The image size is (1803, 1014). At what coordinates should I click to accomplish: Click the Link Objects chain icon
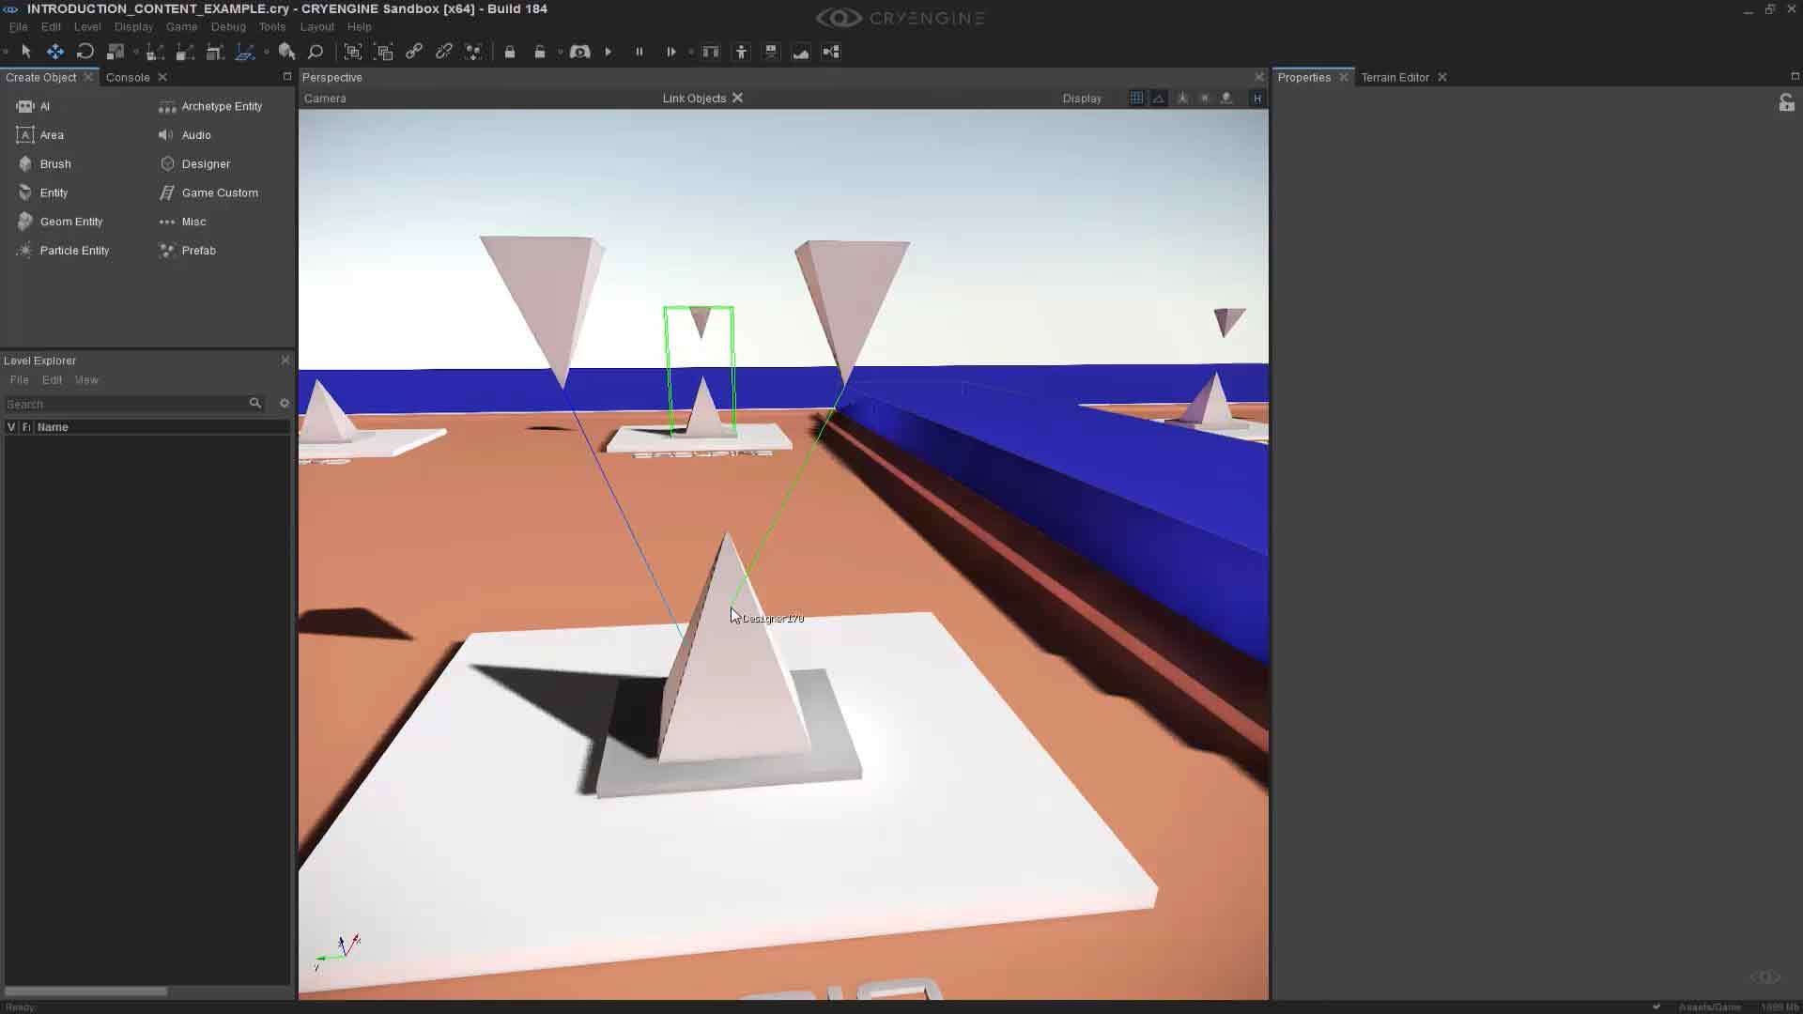pyautogui.click(x=414, y=52)
